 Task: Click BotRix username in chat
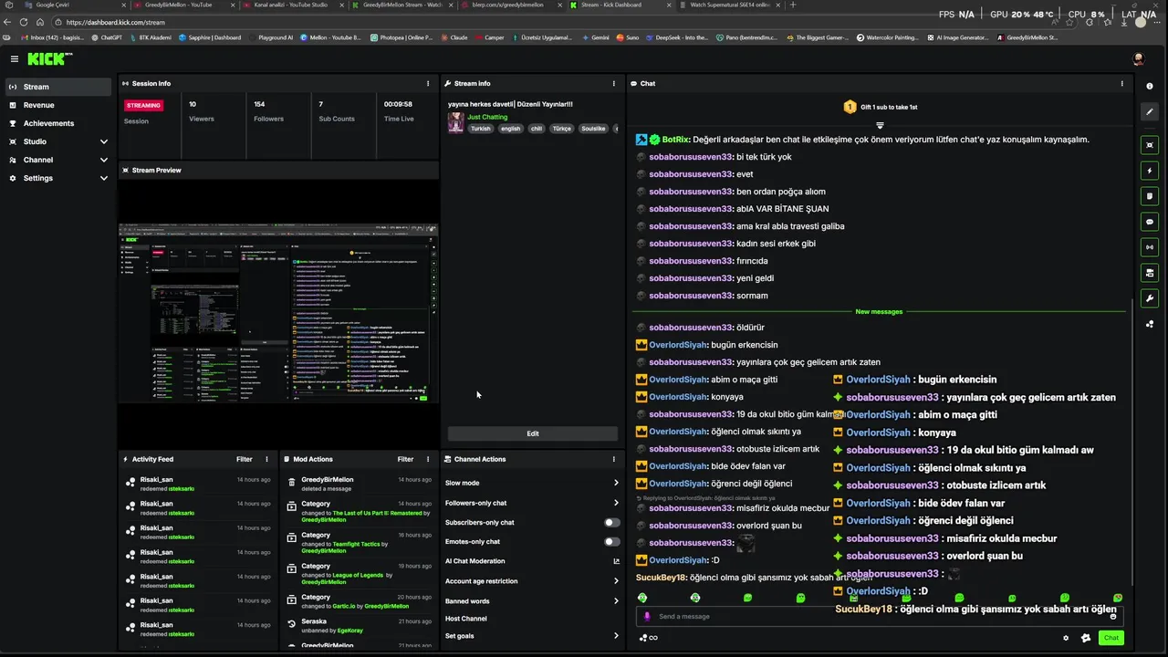pyautogui.click(x=676, y=140)
